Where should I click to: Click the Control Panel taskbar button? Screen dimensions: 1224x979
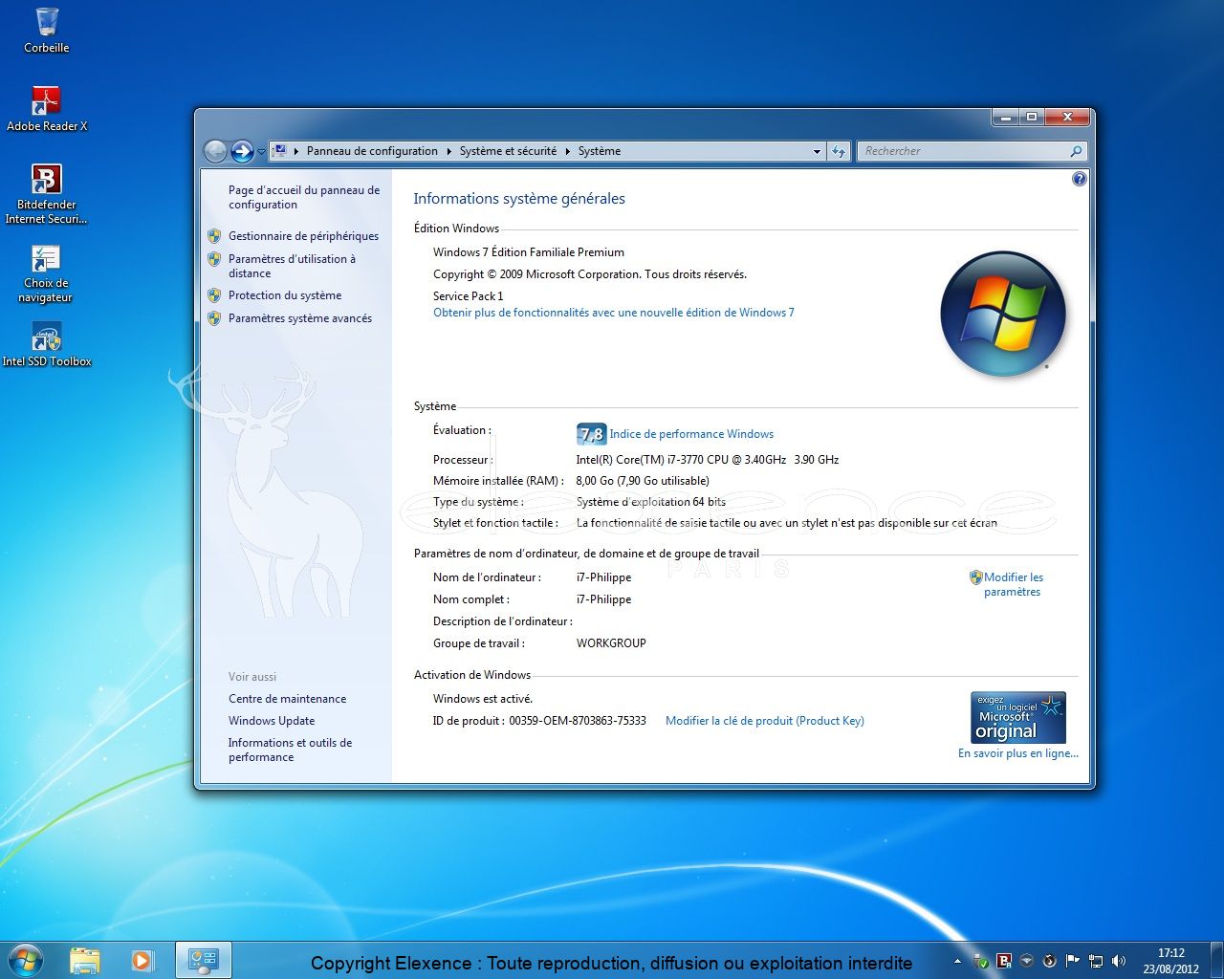(x=203, y=960)
